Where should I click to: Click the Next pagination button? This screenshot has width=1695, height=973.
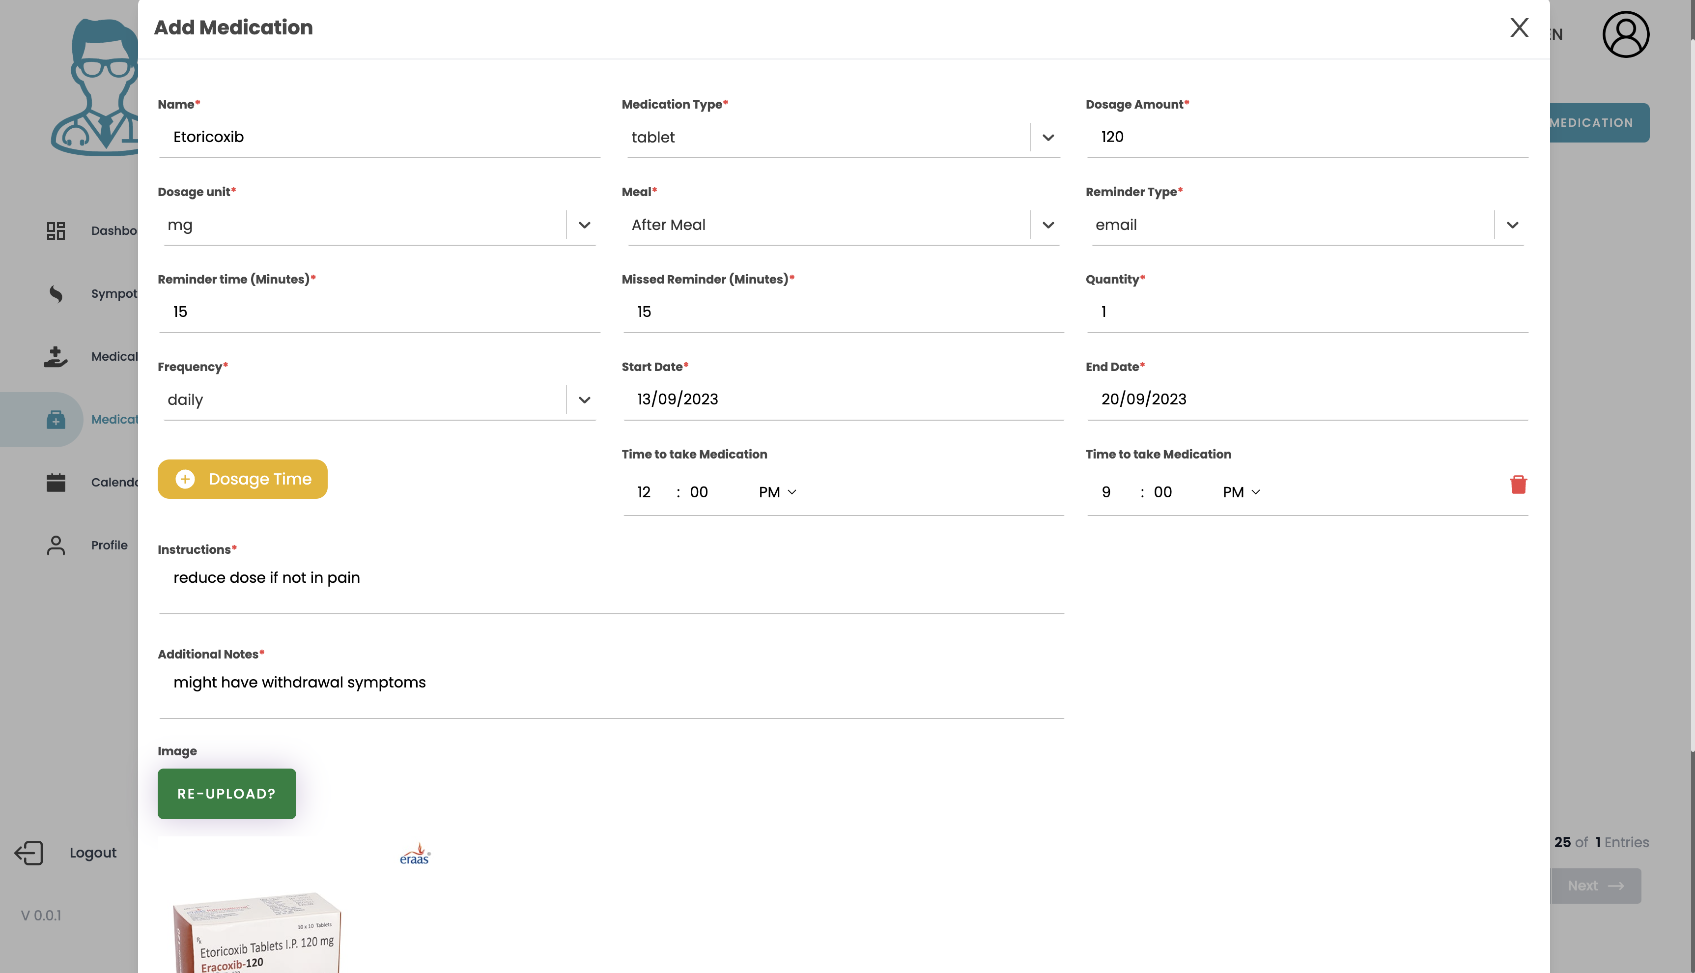pyautogui.click(x=1597, y=886)
